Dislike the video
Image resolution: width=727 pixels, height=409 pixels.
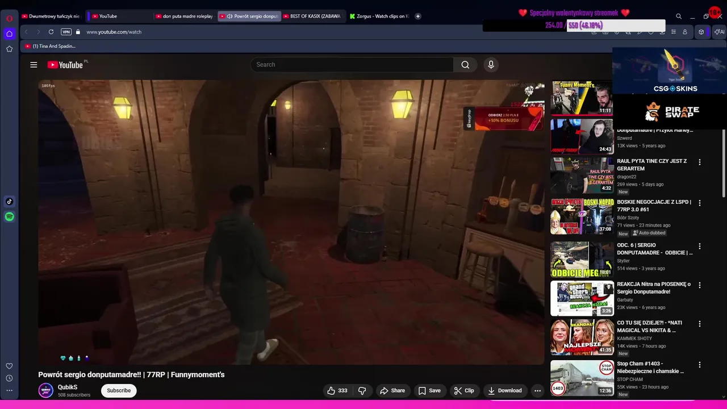coord(362,390)
